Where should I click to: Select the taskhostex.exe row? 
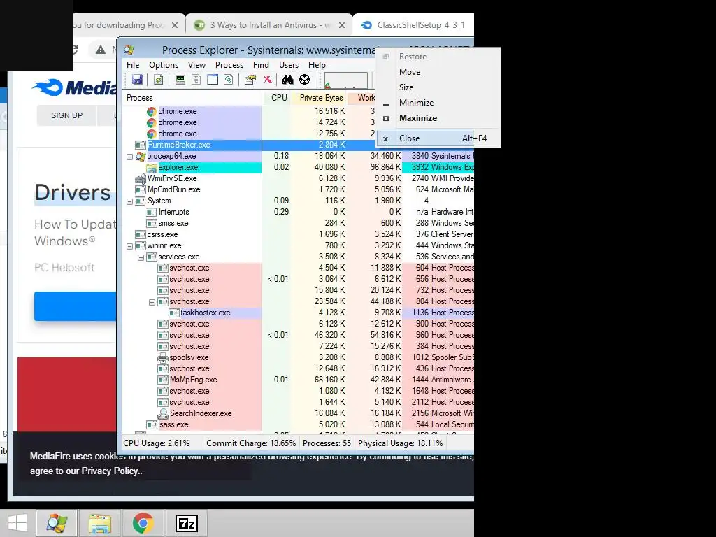click(299, 313)
